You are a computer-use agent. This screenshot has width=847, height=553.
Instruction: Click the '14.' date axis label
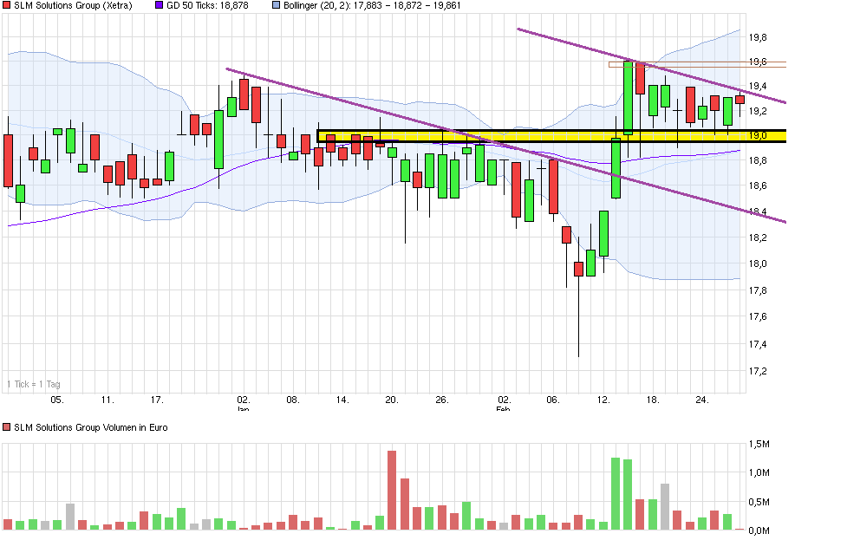click(342, 400)
